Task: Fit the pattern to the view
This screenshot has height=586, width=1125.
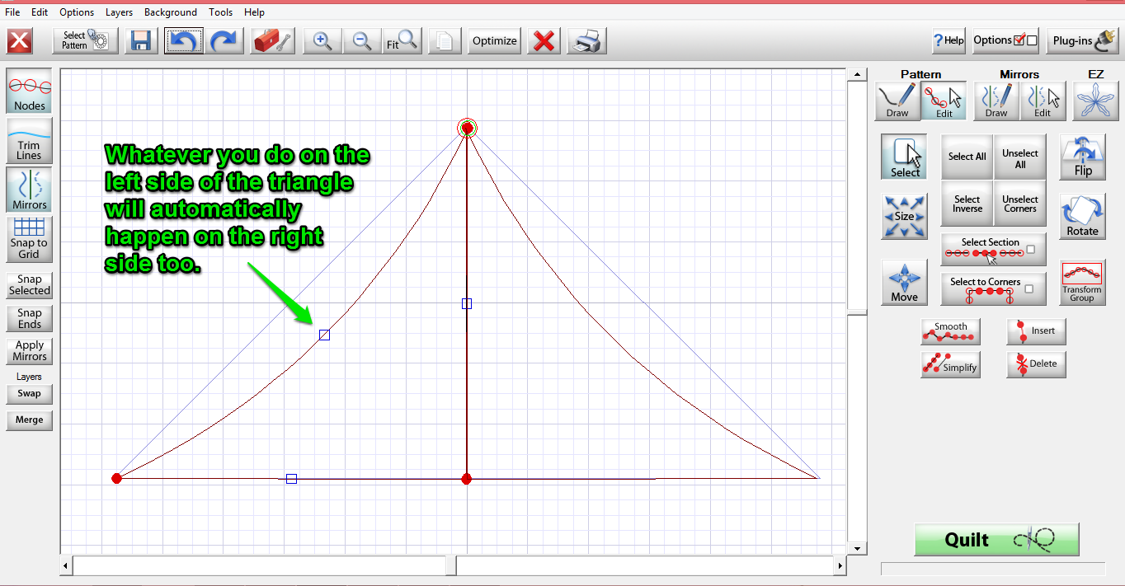Action: 402,40
